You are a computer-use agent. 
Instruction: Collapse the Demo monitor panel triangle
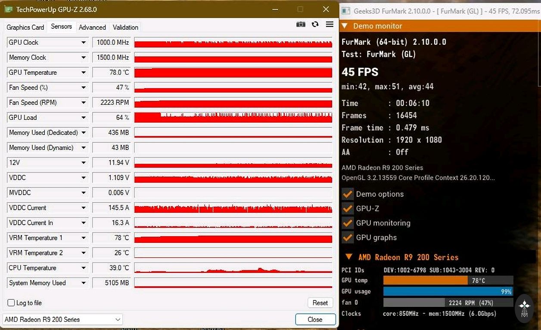[x=345, y=26]
